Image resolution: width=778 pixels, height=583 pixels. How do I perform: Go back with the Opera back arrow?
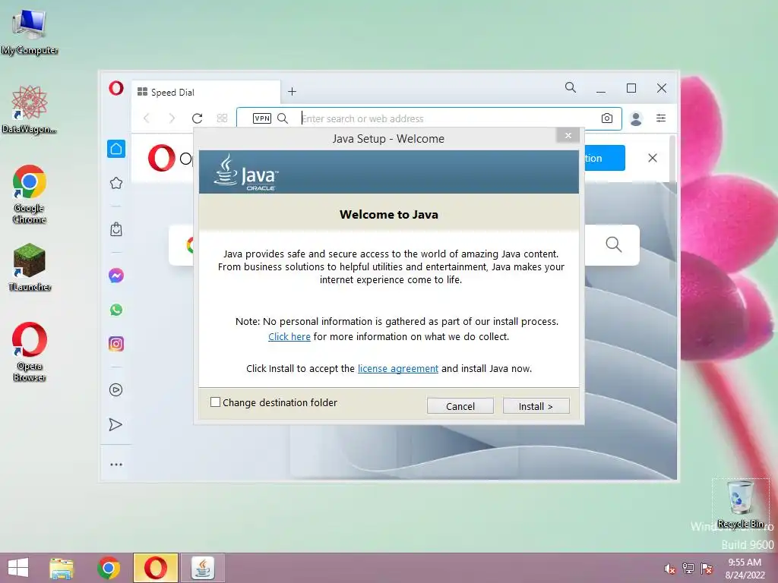point(147,118)
